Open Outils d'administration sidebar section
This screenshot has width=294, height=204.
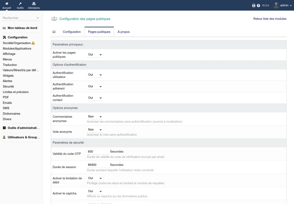tap(24, 128)
